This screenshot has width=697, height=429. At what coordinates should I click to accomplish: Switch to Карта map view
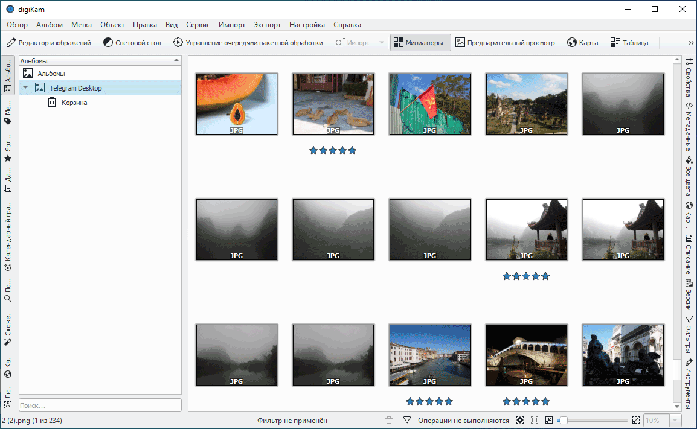point(582,43)
